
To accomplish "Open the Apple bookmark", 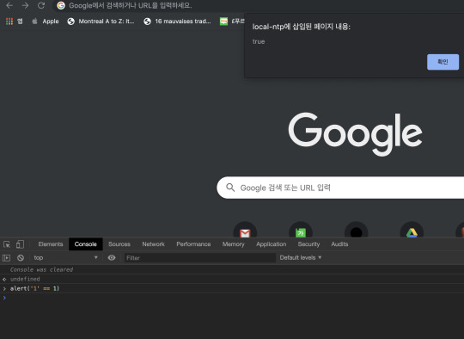I will click(46, 22).
